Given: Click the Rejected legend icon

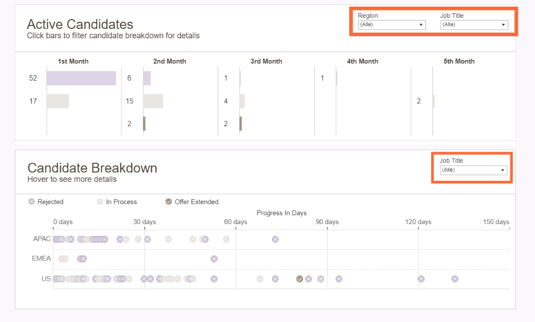Looking at the screenshot, I should (x=32, y=202).
